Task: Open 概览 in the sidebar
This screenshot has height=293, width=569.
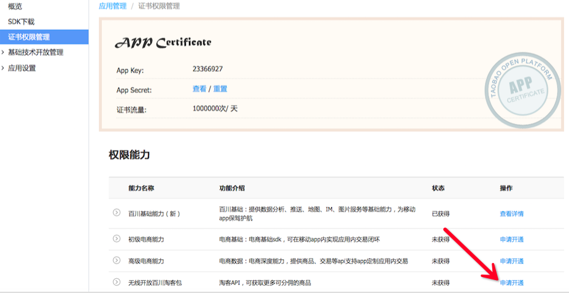Action: [15, 6]
